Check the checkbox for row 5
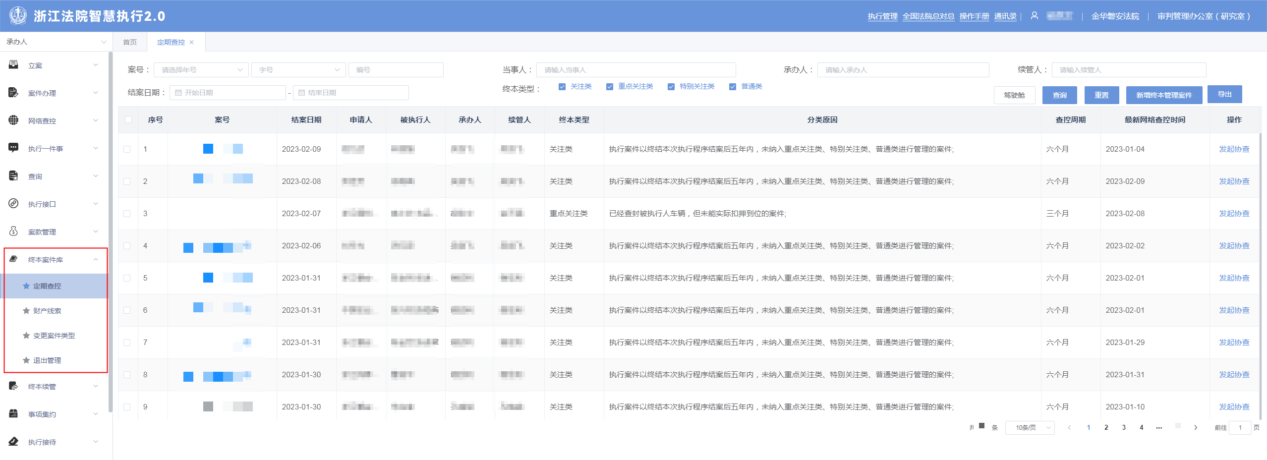This screenshot has width=1267, height=460. (127, 278)
